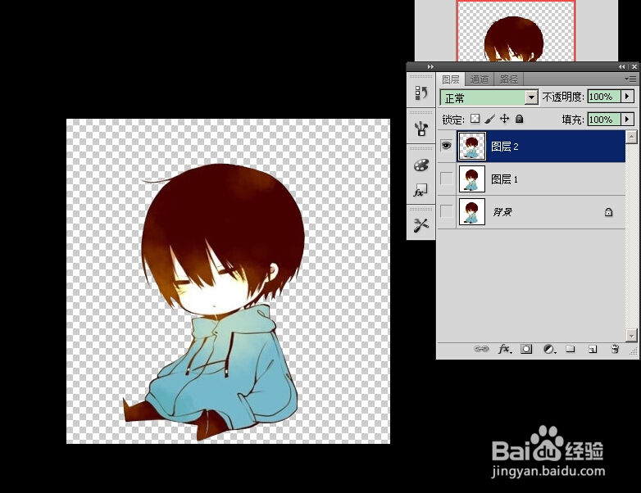Select the 图层 1 thumbnail
The height and width of the screenshot is (493, 641).
point(472,179)
